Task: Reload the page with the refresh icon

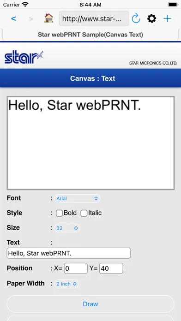Action: [x=136, y=18]
